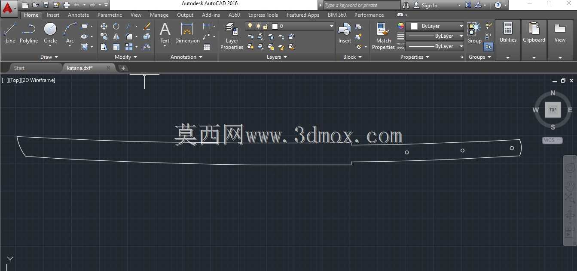Expand the Modify panel
Image resolution: width=577 pixels, height=271 pixels.
(126, 57)
